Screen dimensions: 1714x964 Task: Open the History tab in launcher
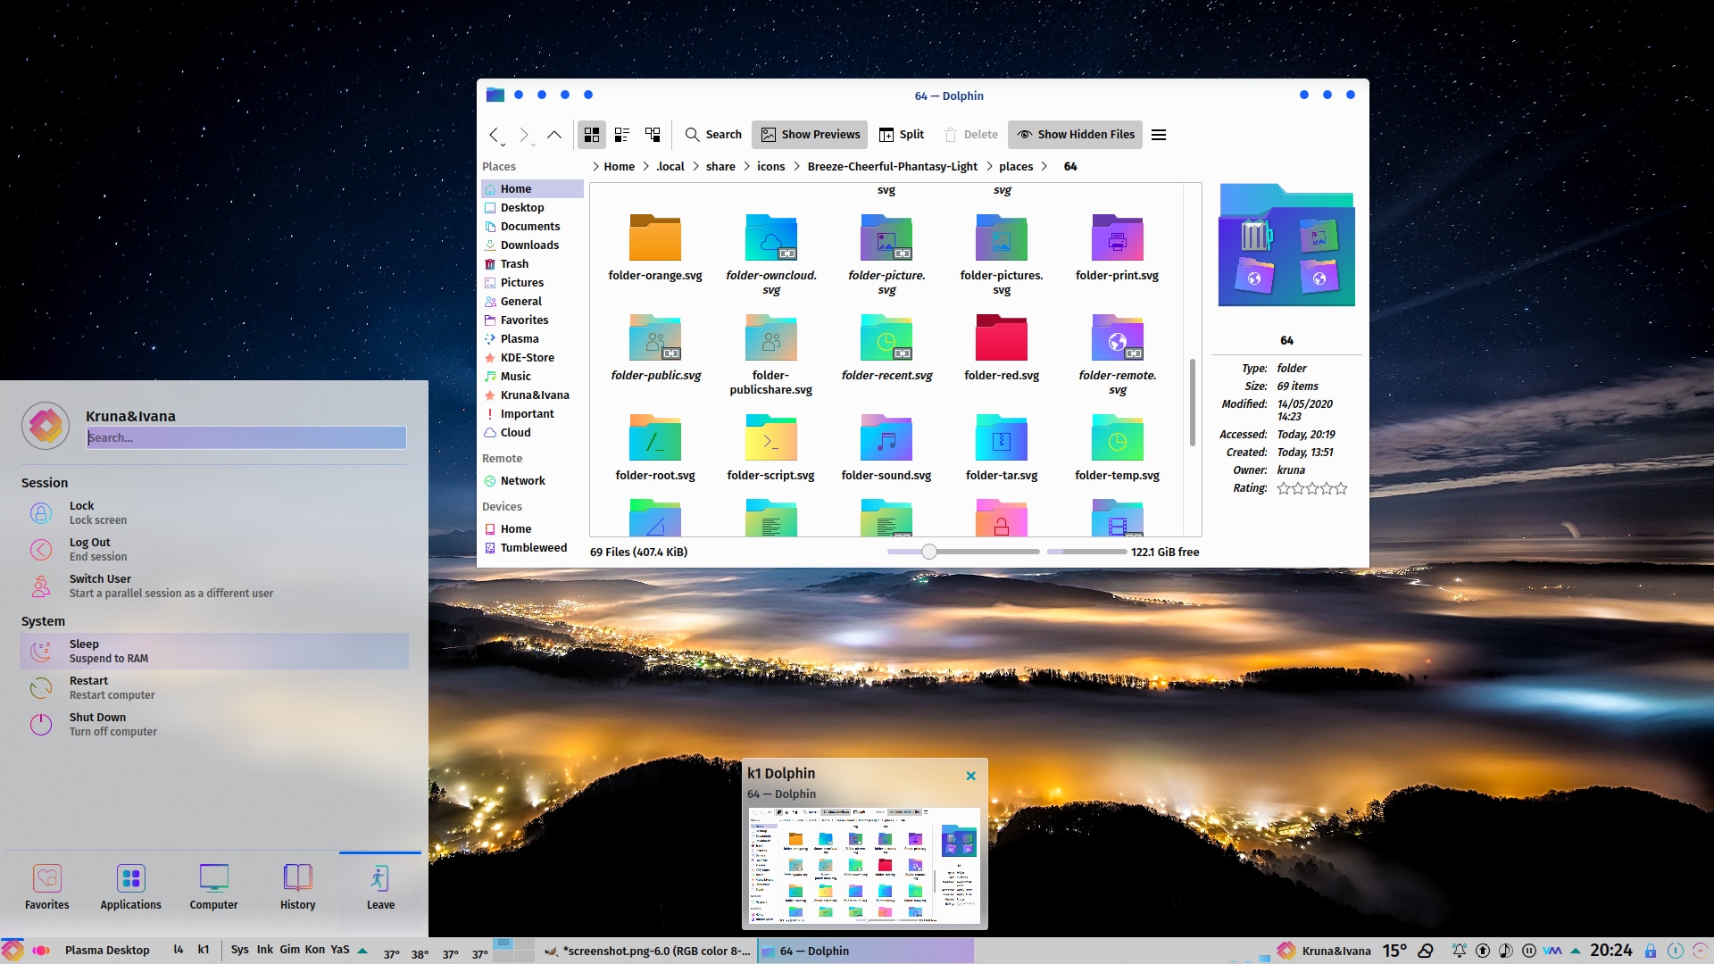coord(298,886)
